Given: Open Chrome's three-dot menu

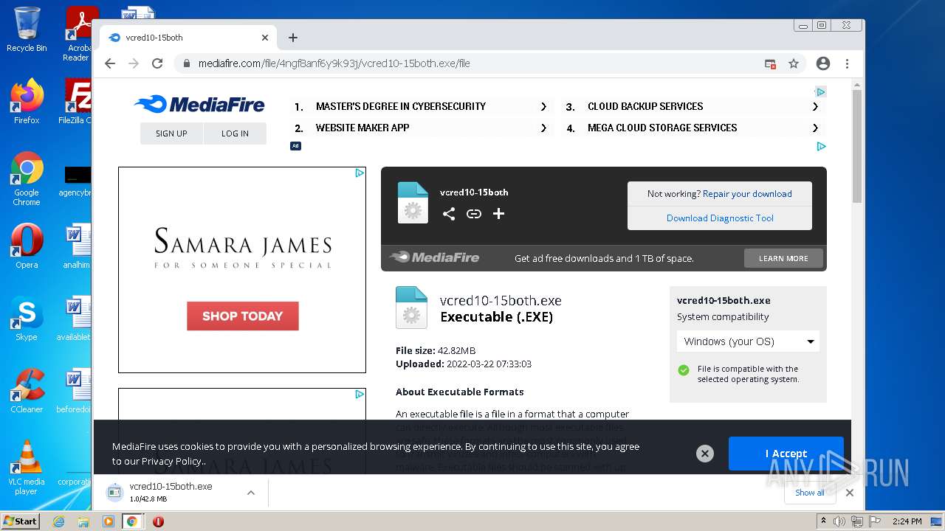Looking at the screenshot, I should [x=848, y=63].
